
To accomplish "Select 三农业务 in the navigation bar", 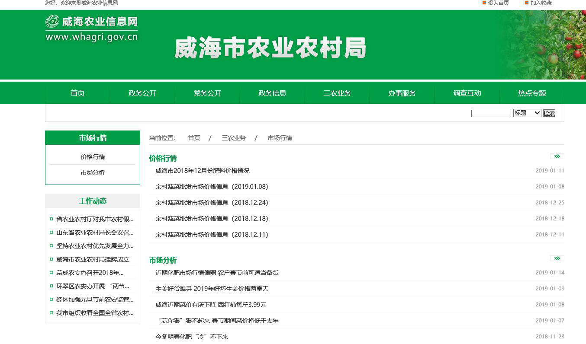I will (x=337, y=93).
